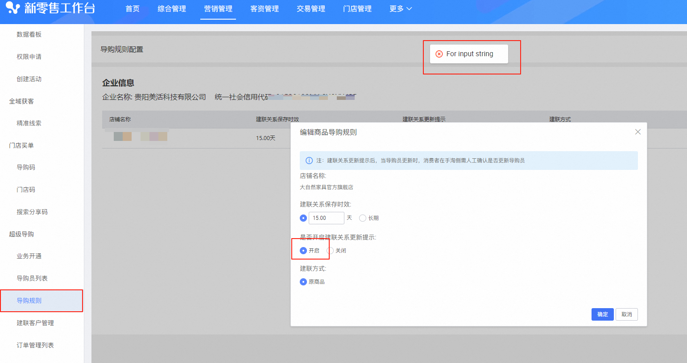
Task: Expand the 超级导购 sidebar group
Action: tap(21, 234)
